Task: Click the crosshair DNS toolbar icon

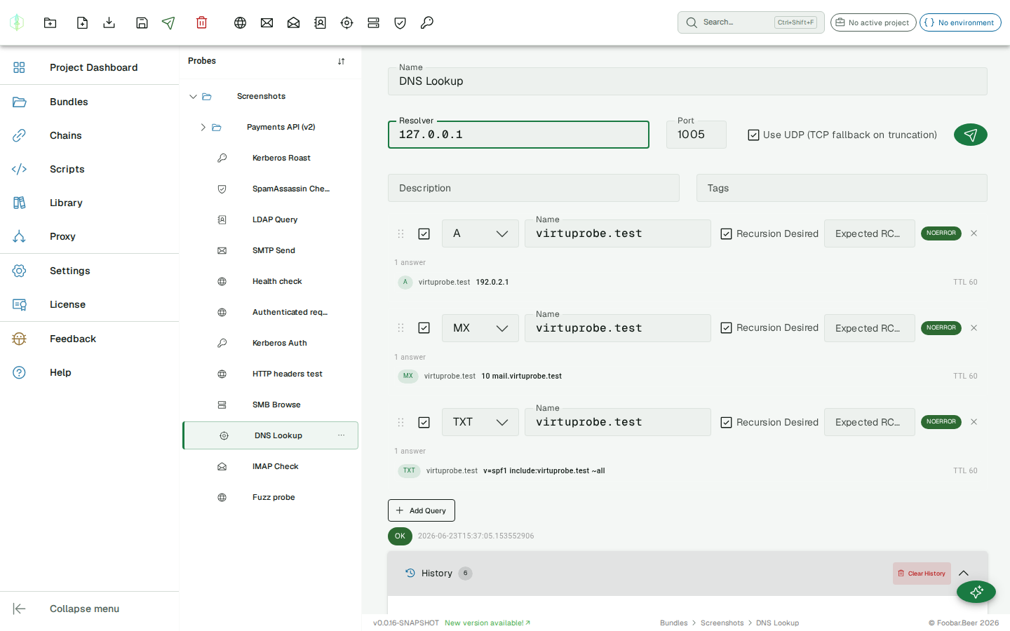Action: click(x=346, y=22)
